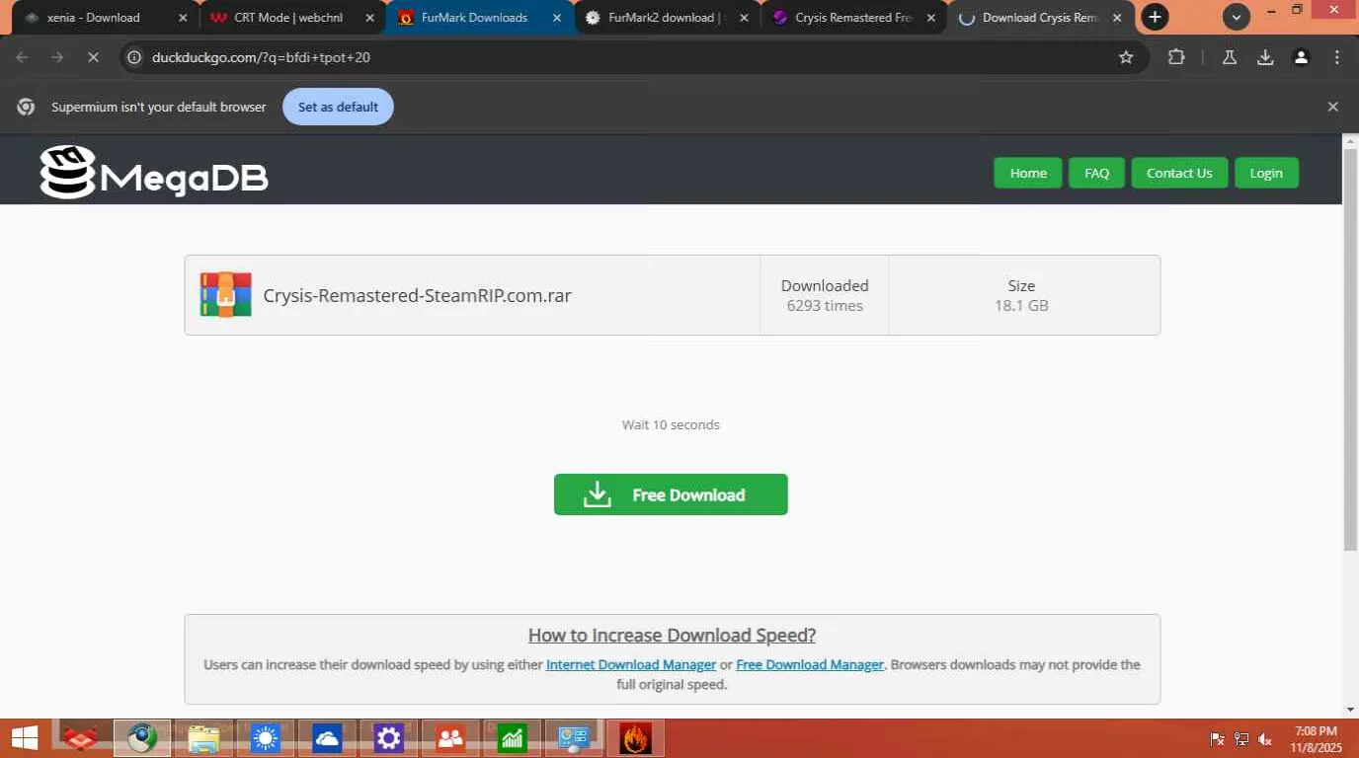
Task: Click the scrollbar down arrow
Action: [x=1350, y=710]
